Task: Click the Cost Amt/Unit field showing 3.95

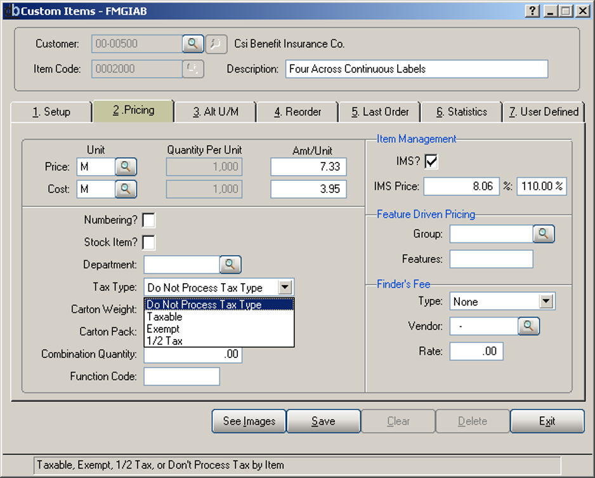Action: [308, 189]
